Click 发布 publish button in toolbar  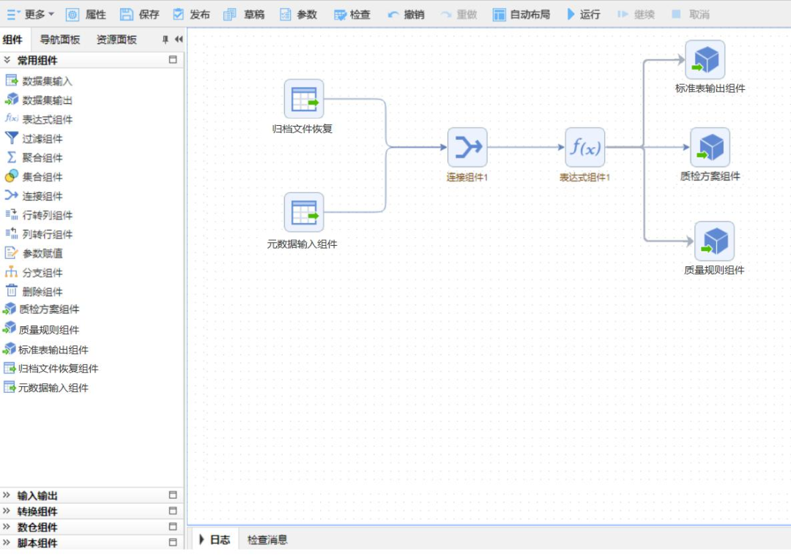point(191,15)
